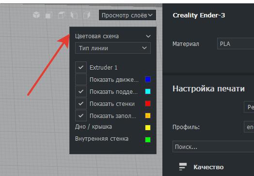The height and width of the screenshot is (176, 254).
Task: Click the Настройка печати heading
Action: click(x=208, y=89)
